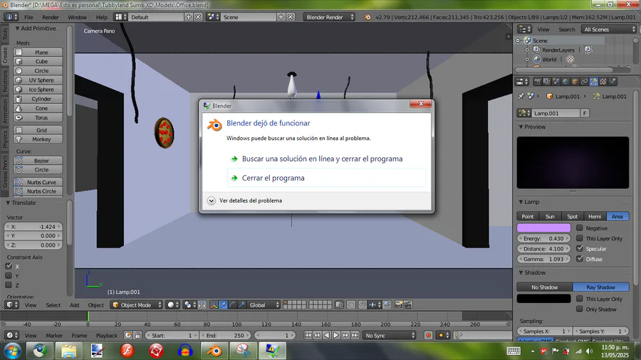Open the Particles properties tab icon

coord(613,82)
